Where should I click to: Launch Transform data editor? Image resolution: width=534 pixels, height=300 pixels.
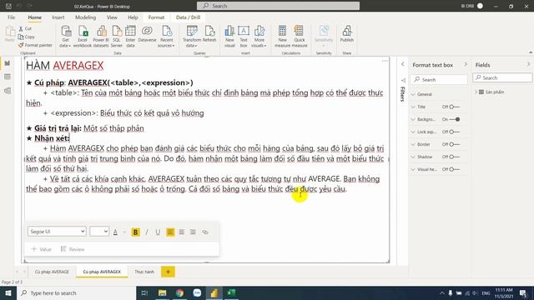pos(192,37)
